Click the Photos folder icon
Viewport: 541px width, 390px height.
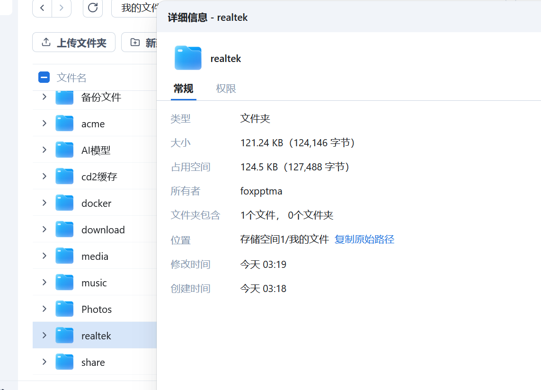point(64,309)
